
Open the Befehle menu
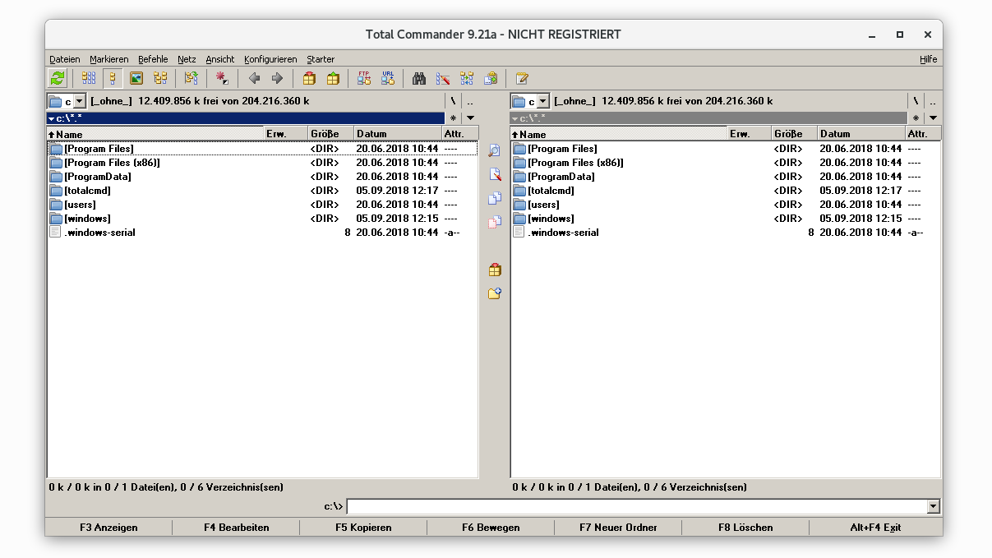coord(153,59)
